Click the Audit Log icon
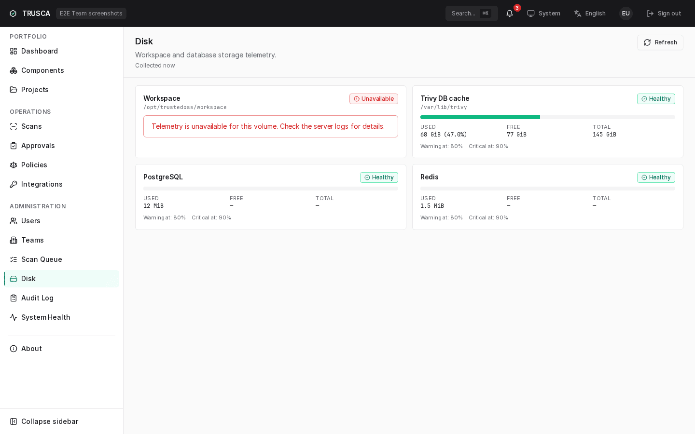The height and width of the screenshot is (434, 695). 14,298
